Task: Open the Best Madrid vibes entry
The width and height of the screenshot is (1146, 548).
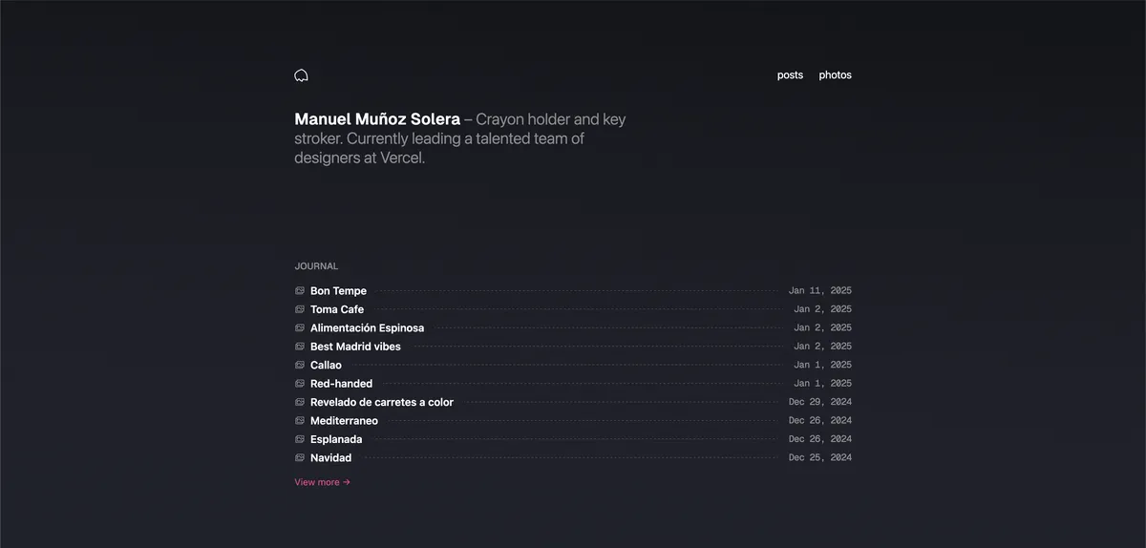Action: click(355, 347)
